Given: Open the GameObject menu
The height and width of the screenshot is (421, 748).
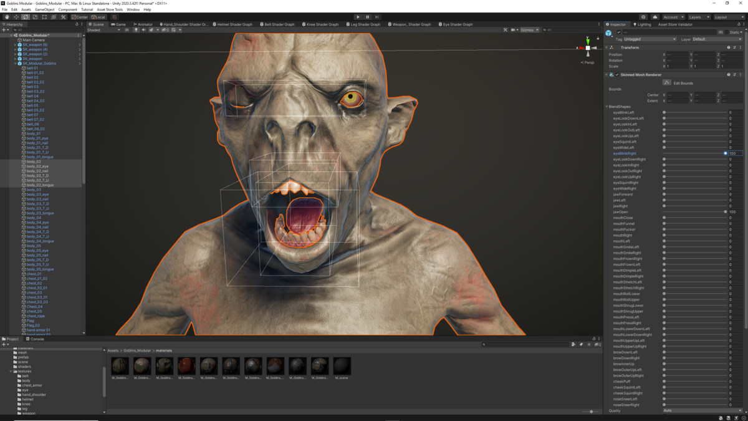Looking at the screenshot, I should click(x=44, y=9).
